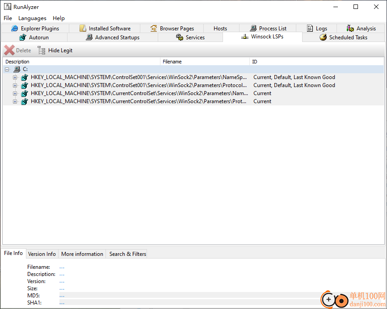Click the registry icon of CurrentControlSet Nam... row
The height and width of the screenshot is (309, 387).
(25, 93)
